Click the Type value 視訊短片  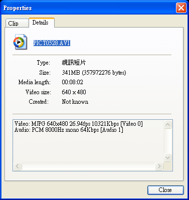pyautogui.click(x=74, y=63)
